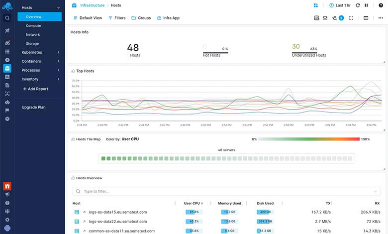Image resolution: width=388 pixels, height=234 pixels.
Task: Open the top-right help question mark
Action: coord(381,5)
